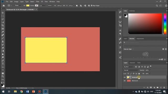
Task: Switch to the Channels tab
Action: [x=132, y=63]
